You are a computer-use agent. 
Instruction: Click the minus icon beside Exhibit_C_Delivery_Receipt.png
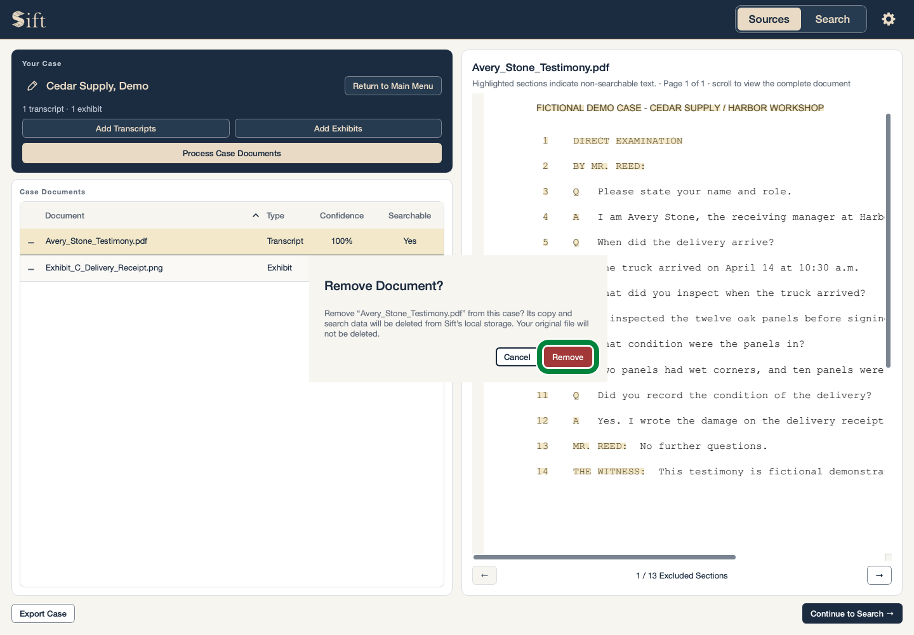point(31,269)
